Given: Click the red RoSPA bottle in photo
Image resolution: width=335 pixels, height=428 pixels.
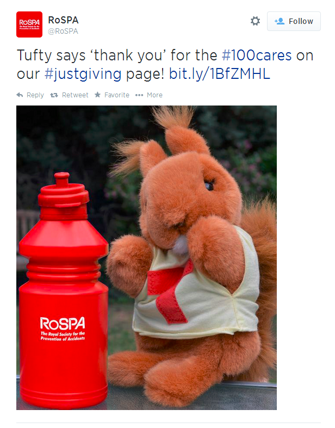Looking at the screenshot, I should (63, 291).
